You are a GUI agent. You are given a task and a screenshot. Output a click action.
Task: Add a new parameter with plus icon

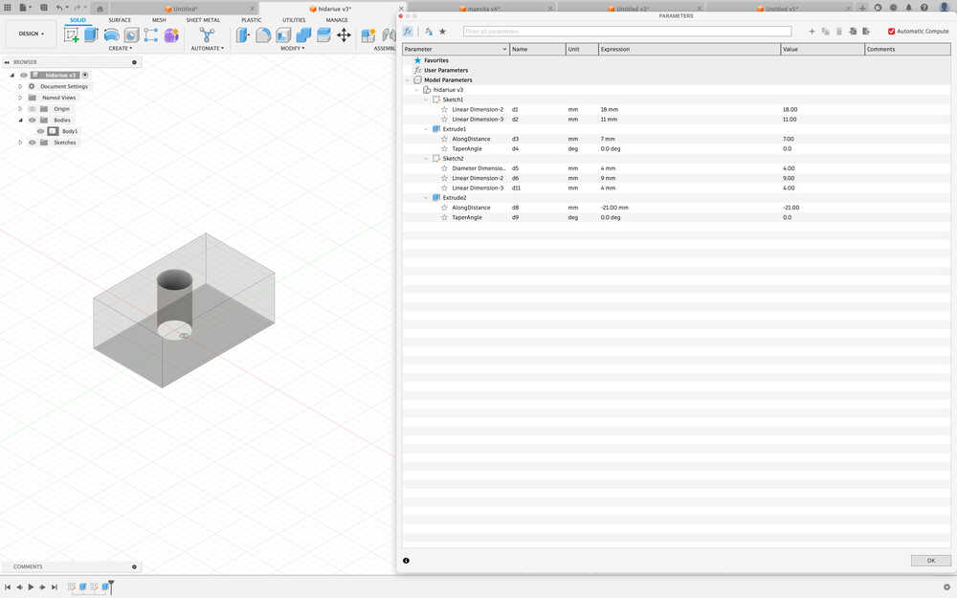812,32
